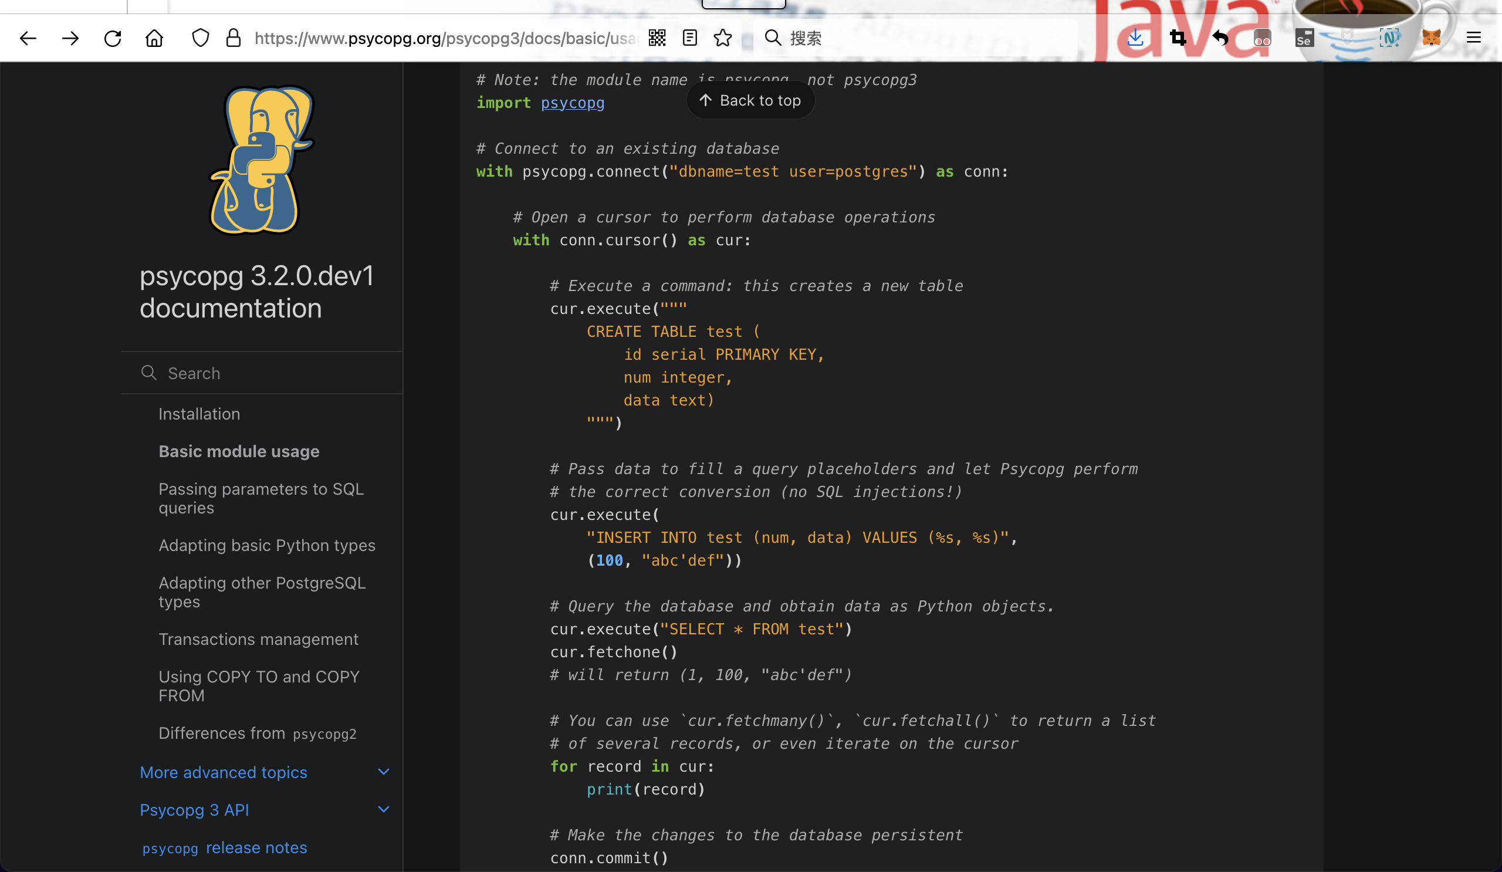Click the Firefox menu hamburger icon

pos(1475,38)
